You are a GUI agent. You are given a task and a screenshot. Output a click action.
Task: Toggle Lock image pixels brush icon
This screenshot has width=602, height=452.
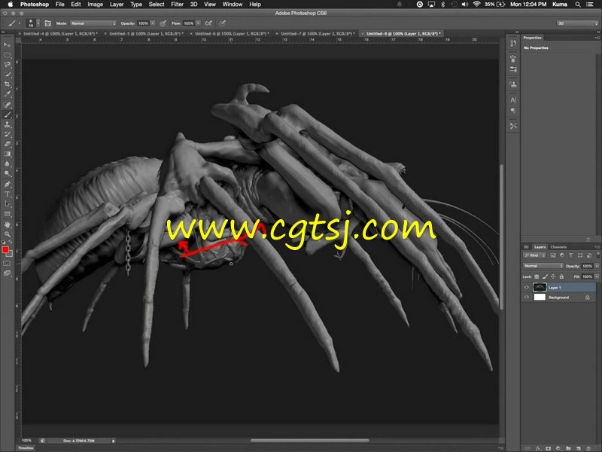545,276
